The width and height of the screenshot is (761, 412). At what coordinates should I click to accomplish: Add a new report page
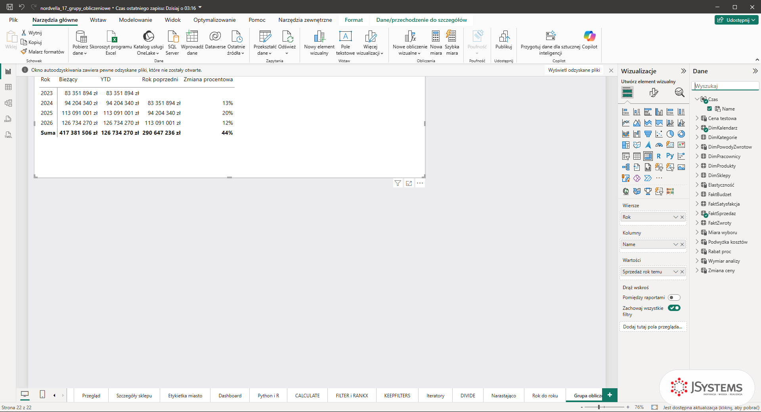tap(610, 395)
